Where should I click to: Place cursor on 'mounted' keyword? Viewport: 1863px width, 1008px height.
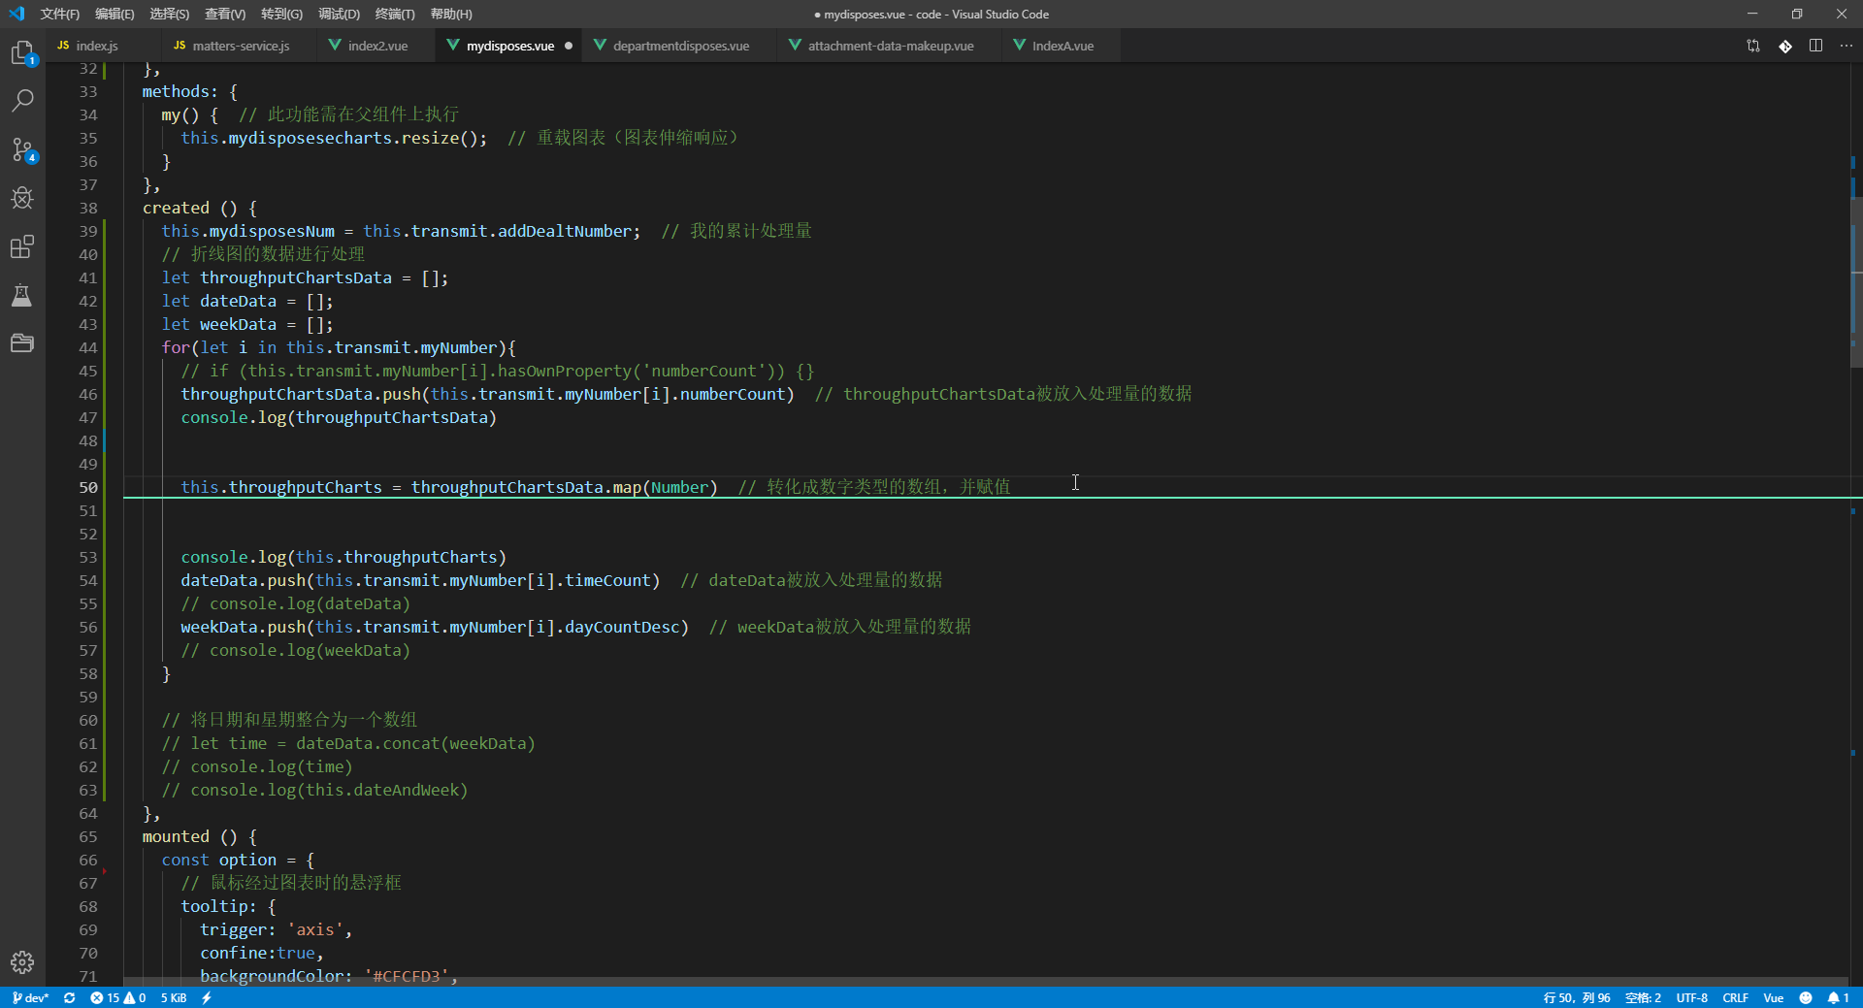pos(176,836)
